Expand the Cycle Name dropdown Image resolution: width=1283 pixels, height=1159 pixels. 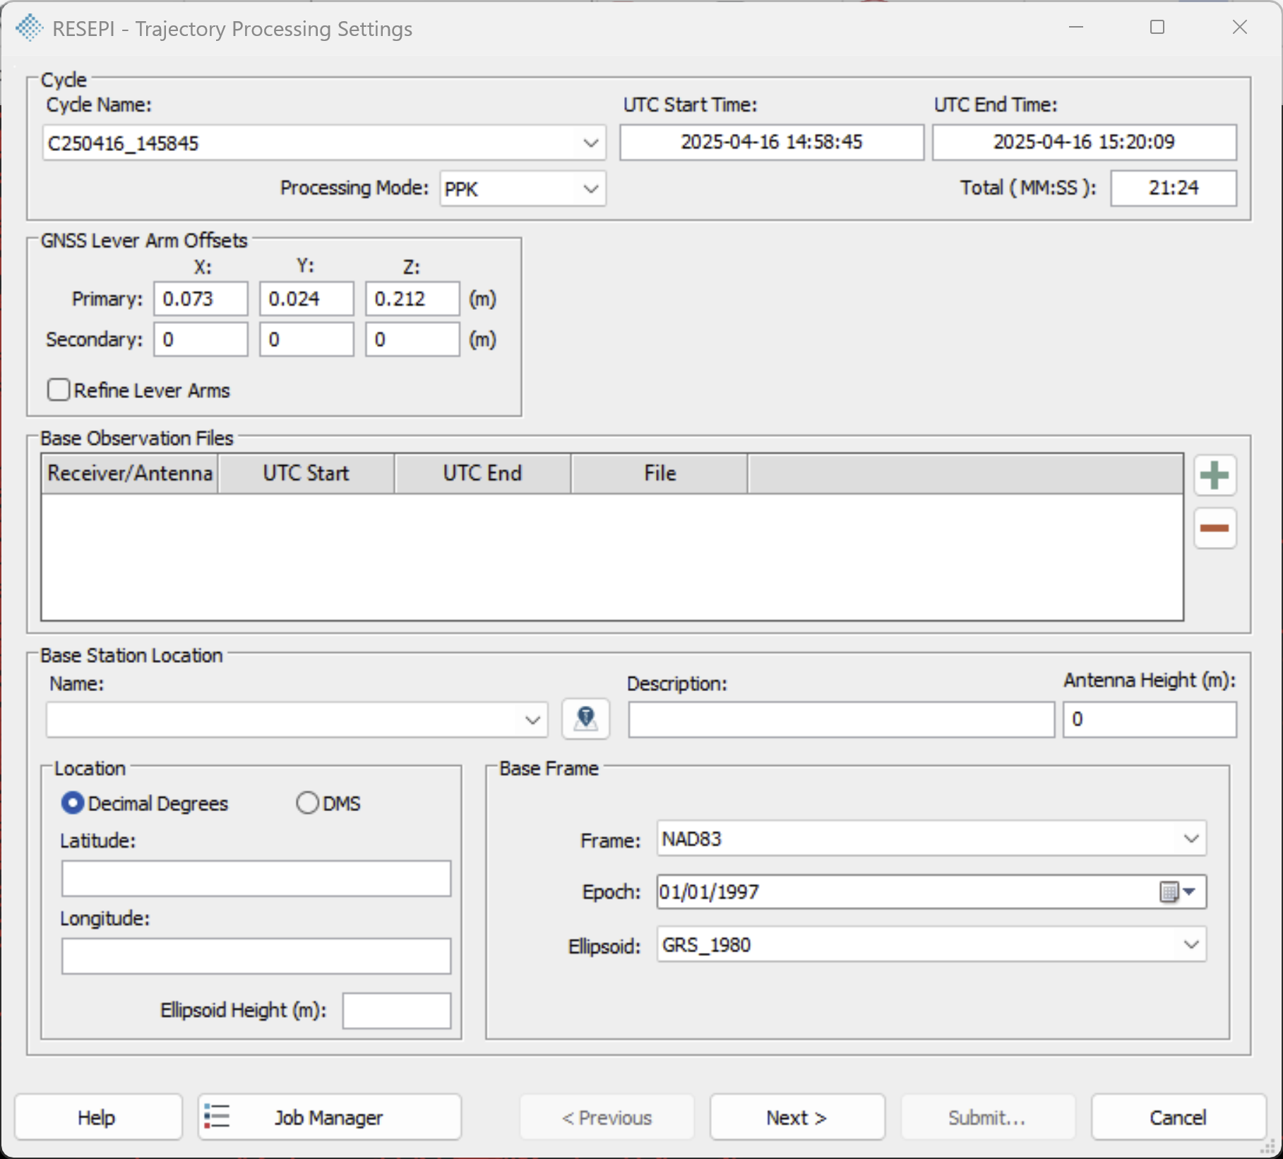pos(591,143)
